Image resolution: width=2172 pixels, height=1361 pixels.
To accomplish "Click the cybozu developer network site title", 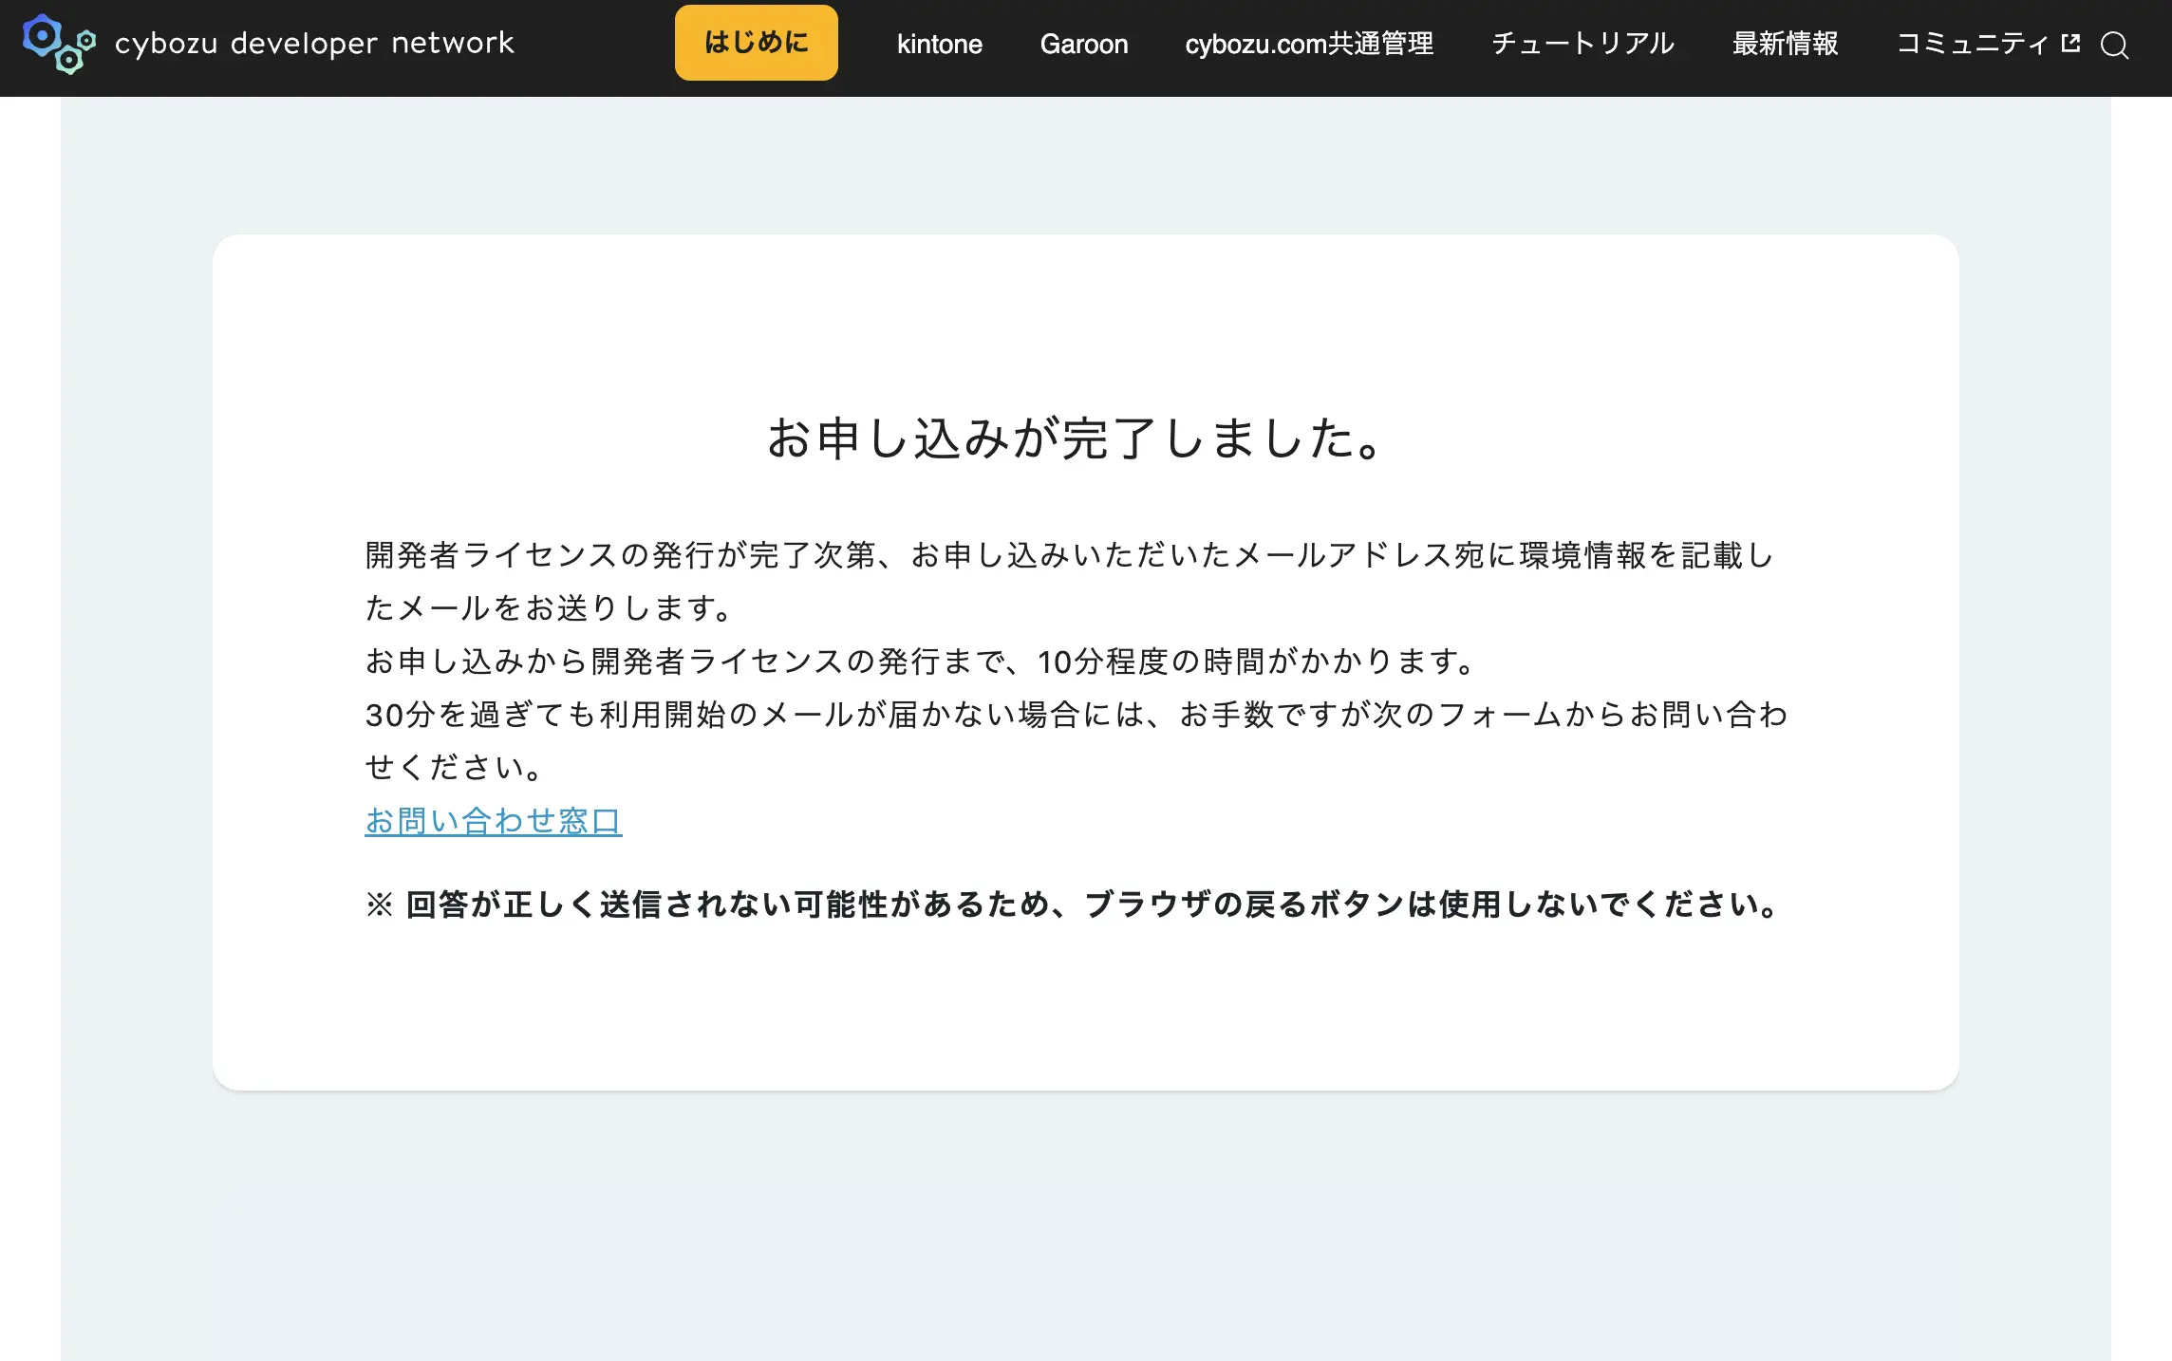I will [314, 44].
